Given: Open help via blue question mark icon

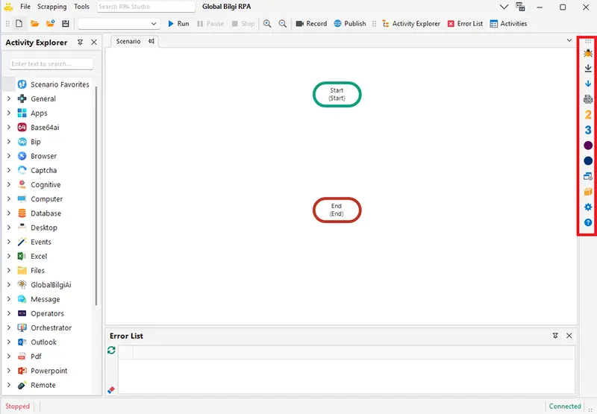Looking at the screenshot, I should coord(588,222).
